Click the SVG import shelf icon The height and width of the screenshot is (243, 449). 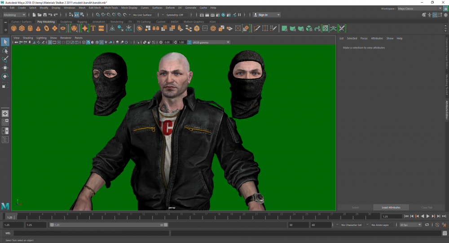101,28
